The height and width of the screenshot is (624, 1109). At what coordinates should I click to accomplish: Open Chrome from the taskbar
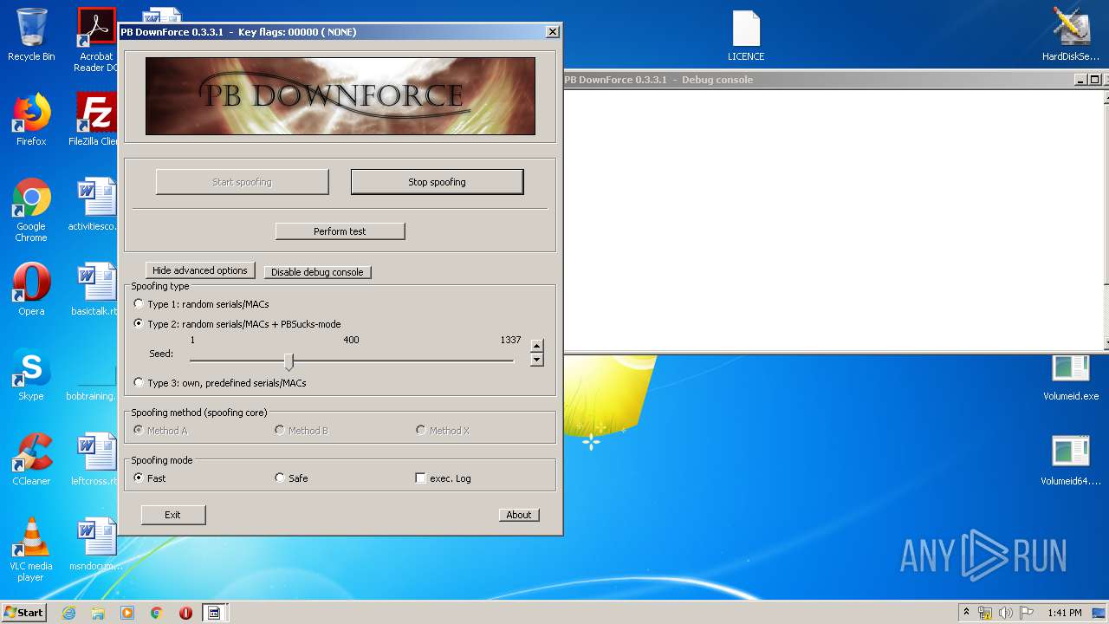(x=156, y=613)
